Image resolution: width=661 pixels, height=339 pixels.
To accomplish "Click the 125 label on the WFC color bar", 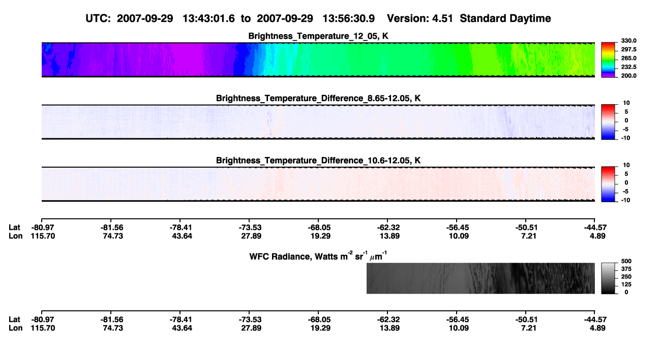I will point(626,284).
